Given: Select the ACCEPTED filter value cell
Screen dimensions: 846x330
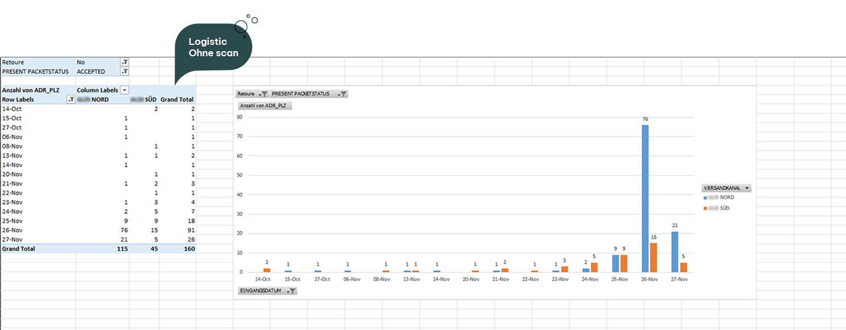Looking at the screenshot, I should (x=91, y=72).
